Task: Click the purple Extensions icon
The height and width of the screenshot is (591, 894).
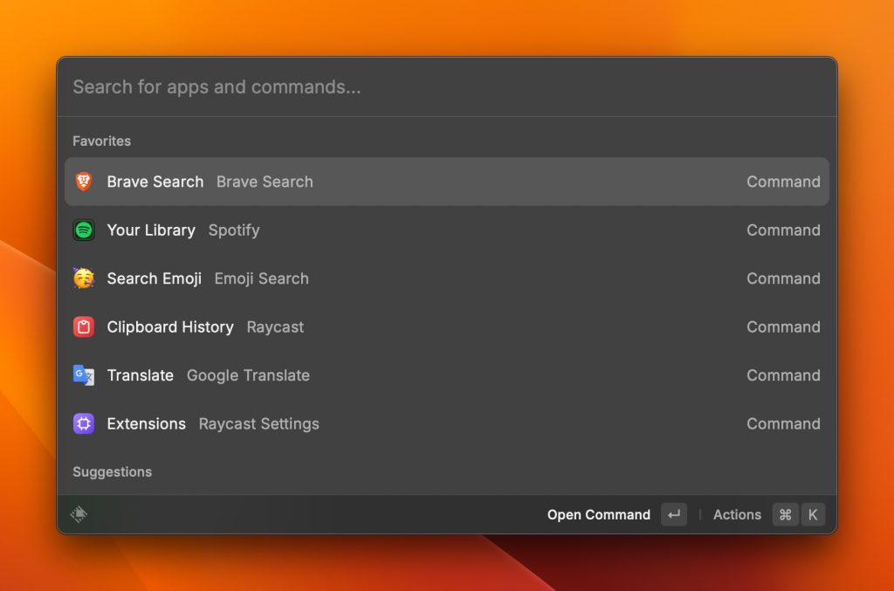Action: (x=84, y=424)
